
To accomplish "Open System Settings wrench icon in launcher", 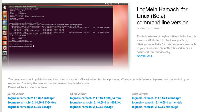I will click(5, 48).
